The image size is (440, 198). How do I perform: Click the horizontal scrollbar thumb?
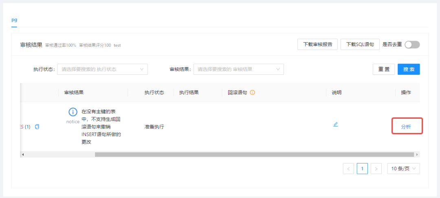[254, 154]
